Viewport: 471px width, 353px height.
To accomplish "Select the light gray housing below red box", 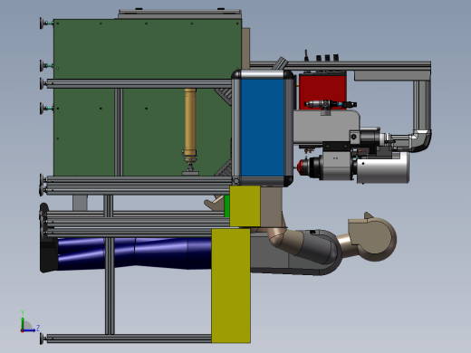I will pos(326,127).
